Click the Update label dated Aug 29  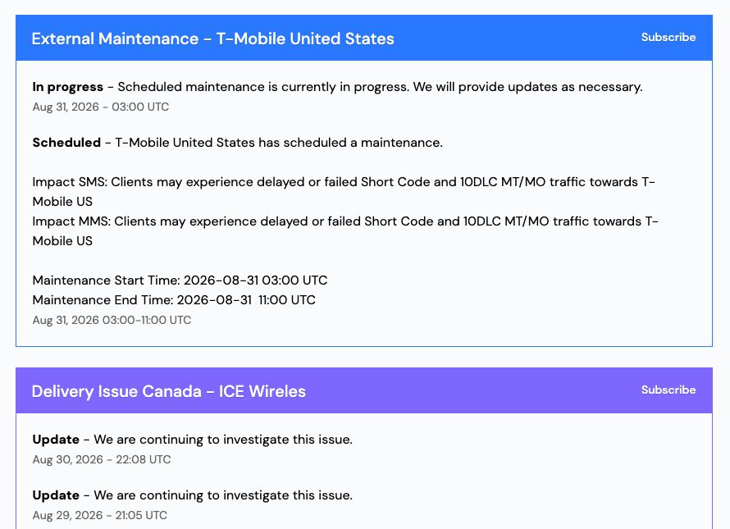click(56, 495)
